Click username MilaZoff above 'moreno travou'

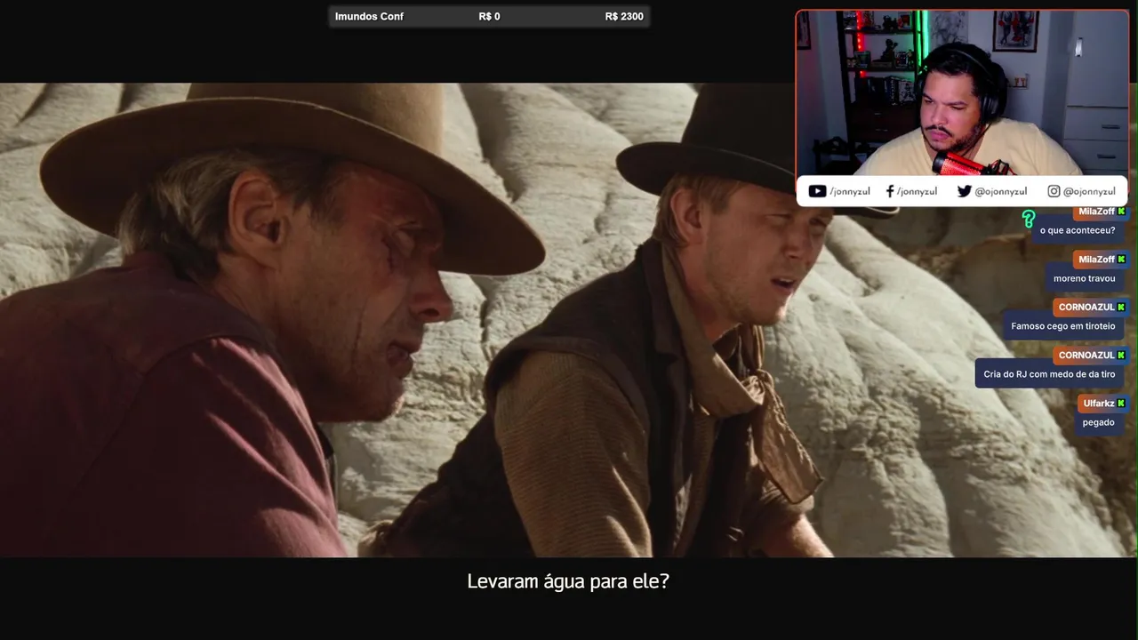coord(1096,260)
